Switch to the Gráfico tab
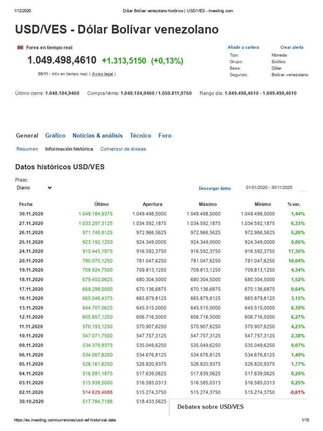The width and height of the screenshot is (323, 431). click(55, 136)
